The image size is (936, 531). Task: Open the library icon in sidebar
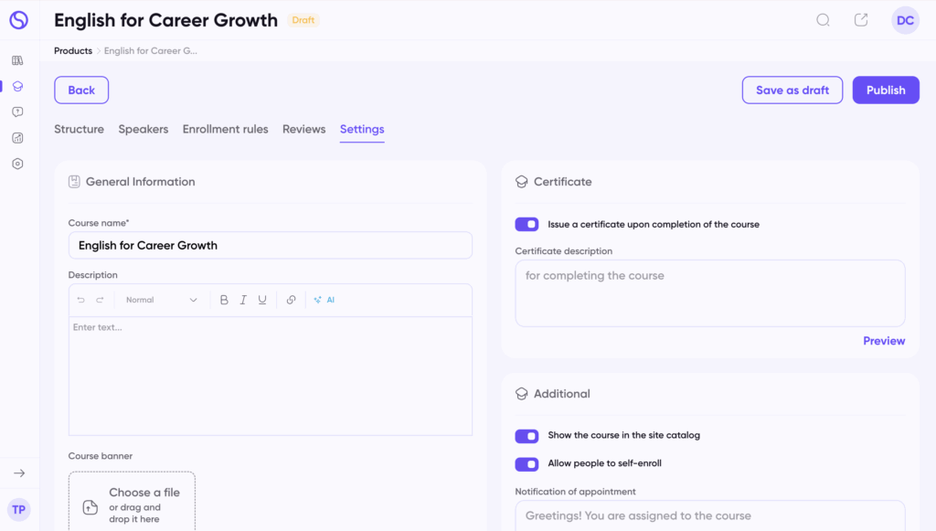pos(18,60)
